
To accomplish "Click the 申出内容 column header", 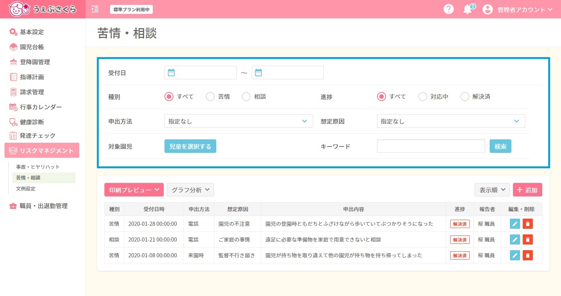I will point(353,209).
